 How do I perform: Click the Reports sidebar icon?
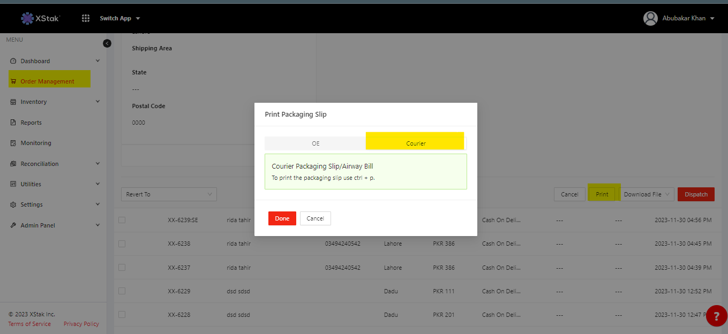click(x=13, y=123)
